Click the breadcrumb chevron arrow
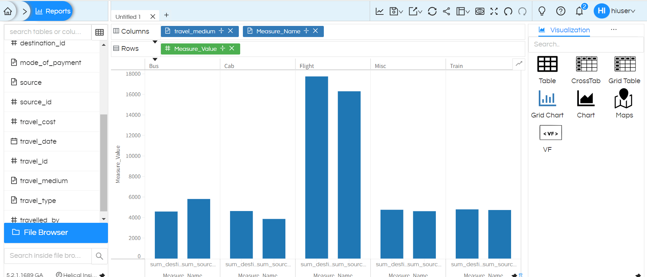Screen dimensions: 647x277 click(24, 11)
